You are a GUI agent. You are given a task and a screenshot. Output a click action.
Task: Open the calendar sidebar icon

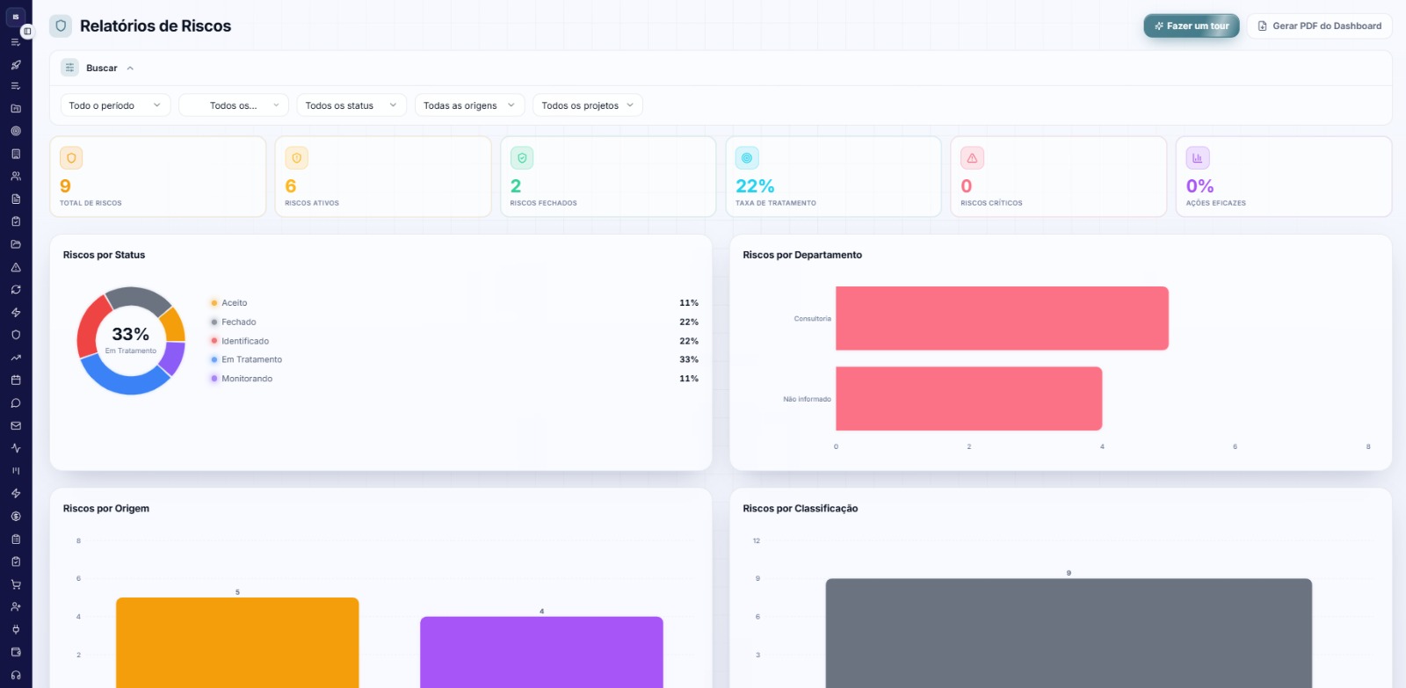tap(16, 380)
